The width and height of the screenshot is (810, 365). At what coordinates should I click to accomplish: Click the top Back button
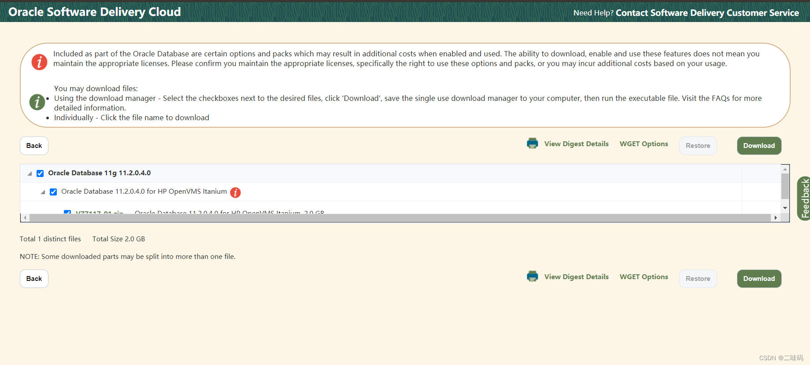34,146
